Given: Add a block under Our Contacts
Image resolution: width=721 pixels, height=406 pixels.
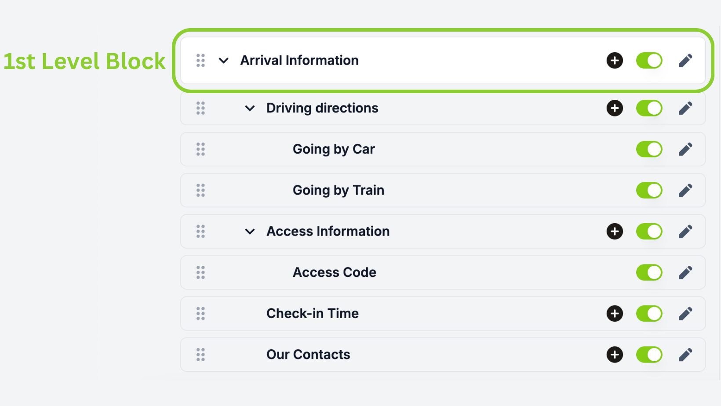Looking at the screenshot, I should pyautogui.click(x=615, y=355).
